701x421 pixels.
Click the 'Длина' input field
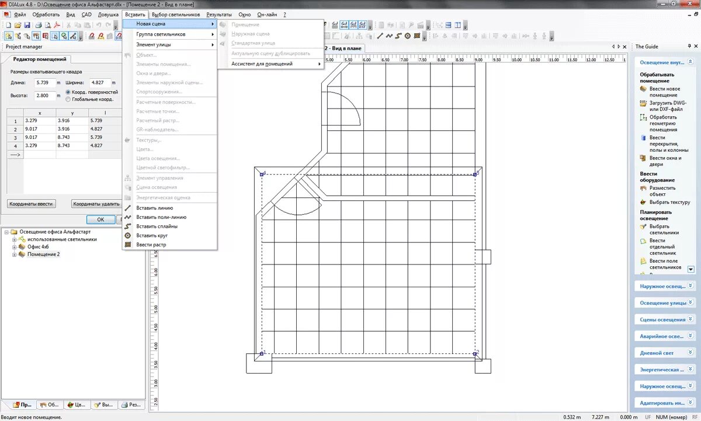click(46, 83)
